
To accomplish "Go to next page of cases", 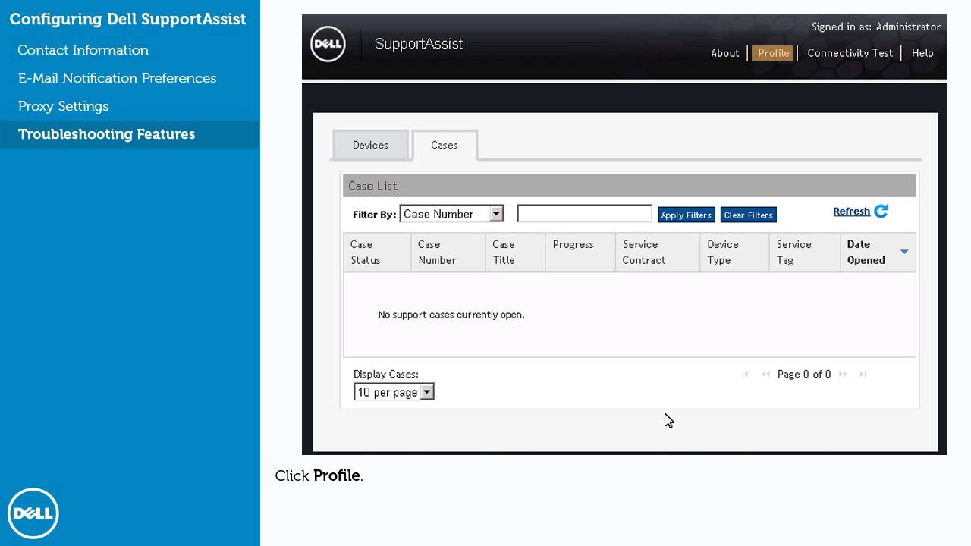I will pos(843,374).
